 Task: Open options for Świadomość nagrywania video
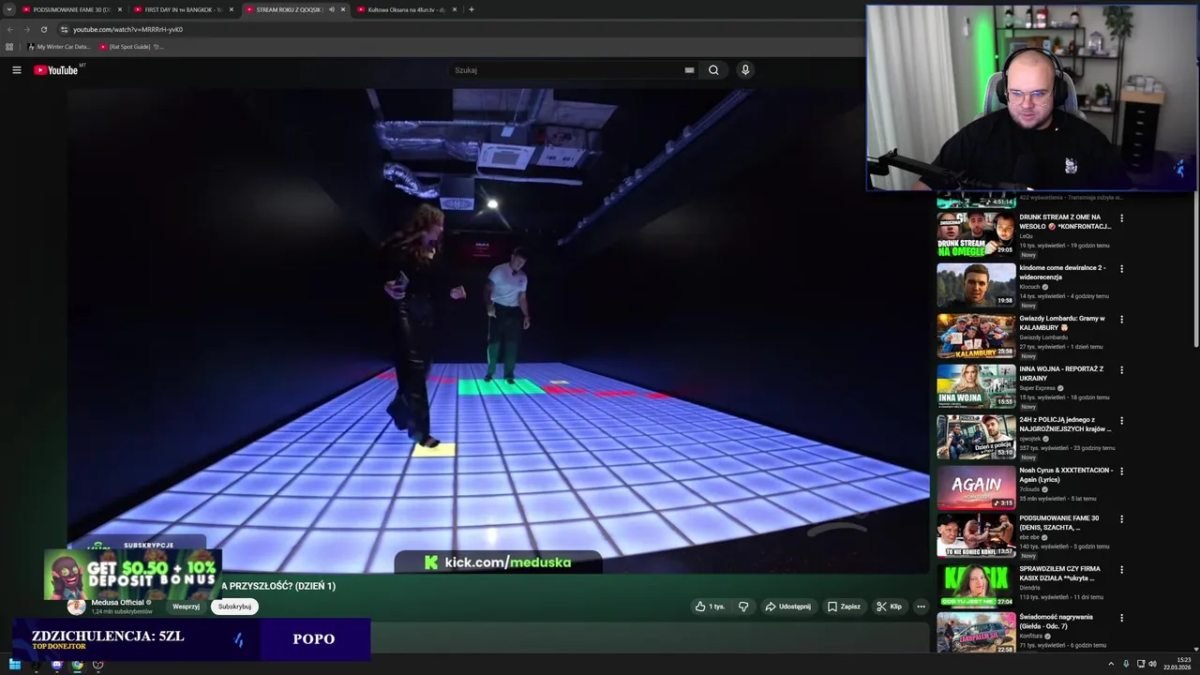pos(1121,619)
